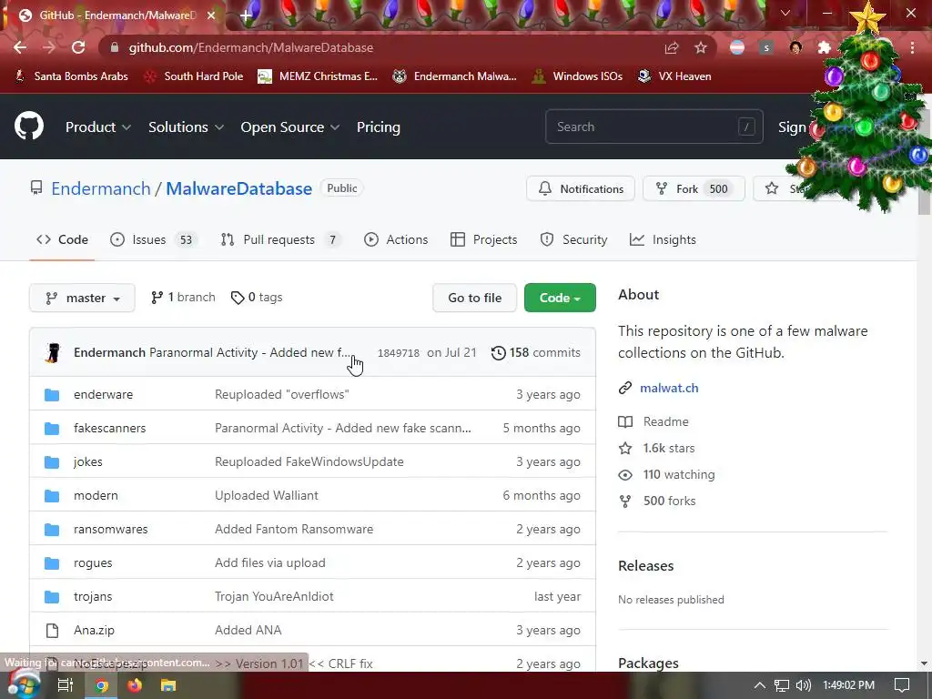
Task: View 1 branch link
Action: tap(183, 298)
